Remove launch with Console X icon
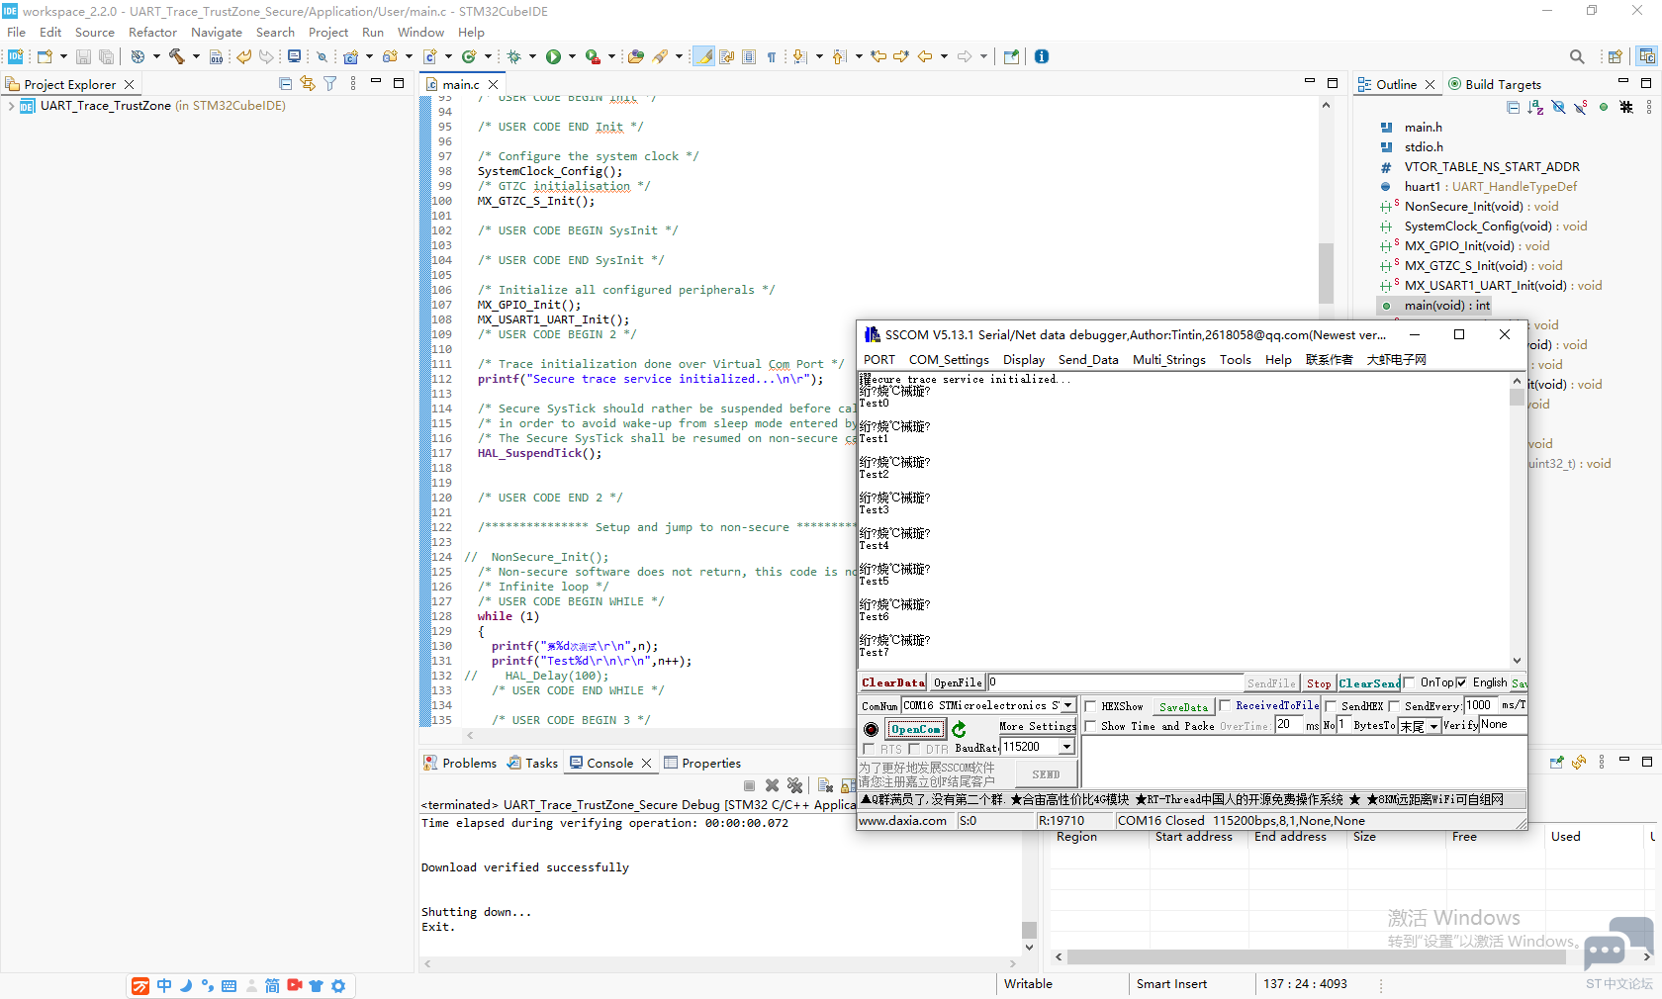The height and width of the screenshot is (999, 1662). [772, 785]
